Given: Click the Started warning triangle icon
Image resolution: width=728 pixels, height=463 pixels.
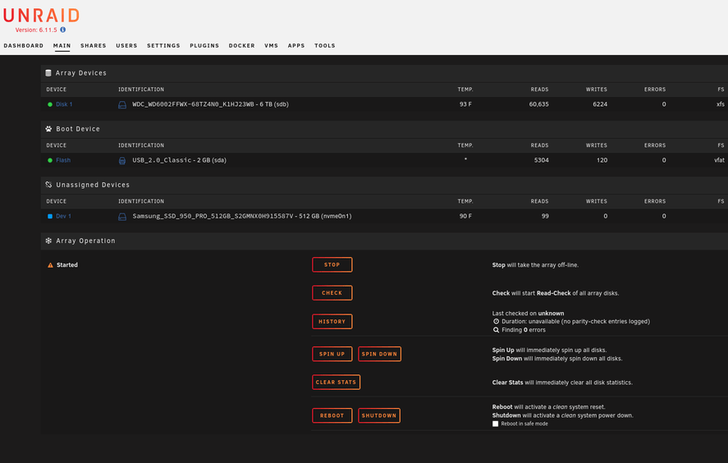Looking at the screenshot, I should point(50,265).
